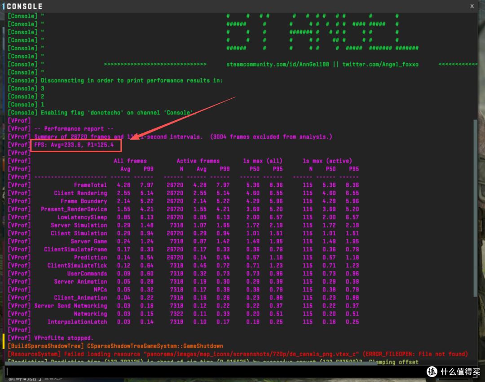485x382 pixels.
Task: Click the 'Networking' row P99 value 0.15
Action: (x=147, y=313)
